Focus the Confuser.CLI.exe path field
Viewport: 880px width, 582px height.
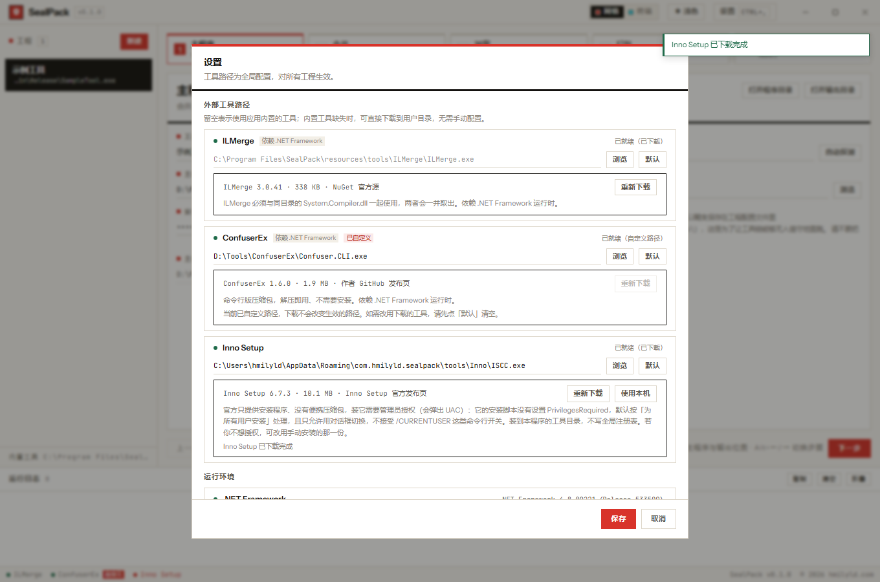coord(407,257)
